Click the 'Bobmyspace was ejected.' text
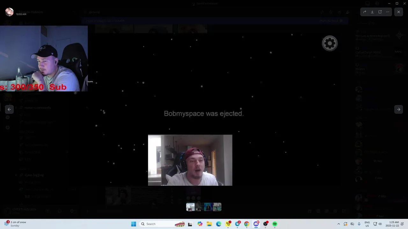Screen dimensions: 408x229 [x=204, y=114]
